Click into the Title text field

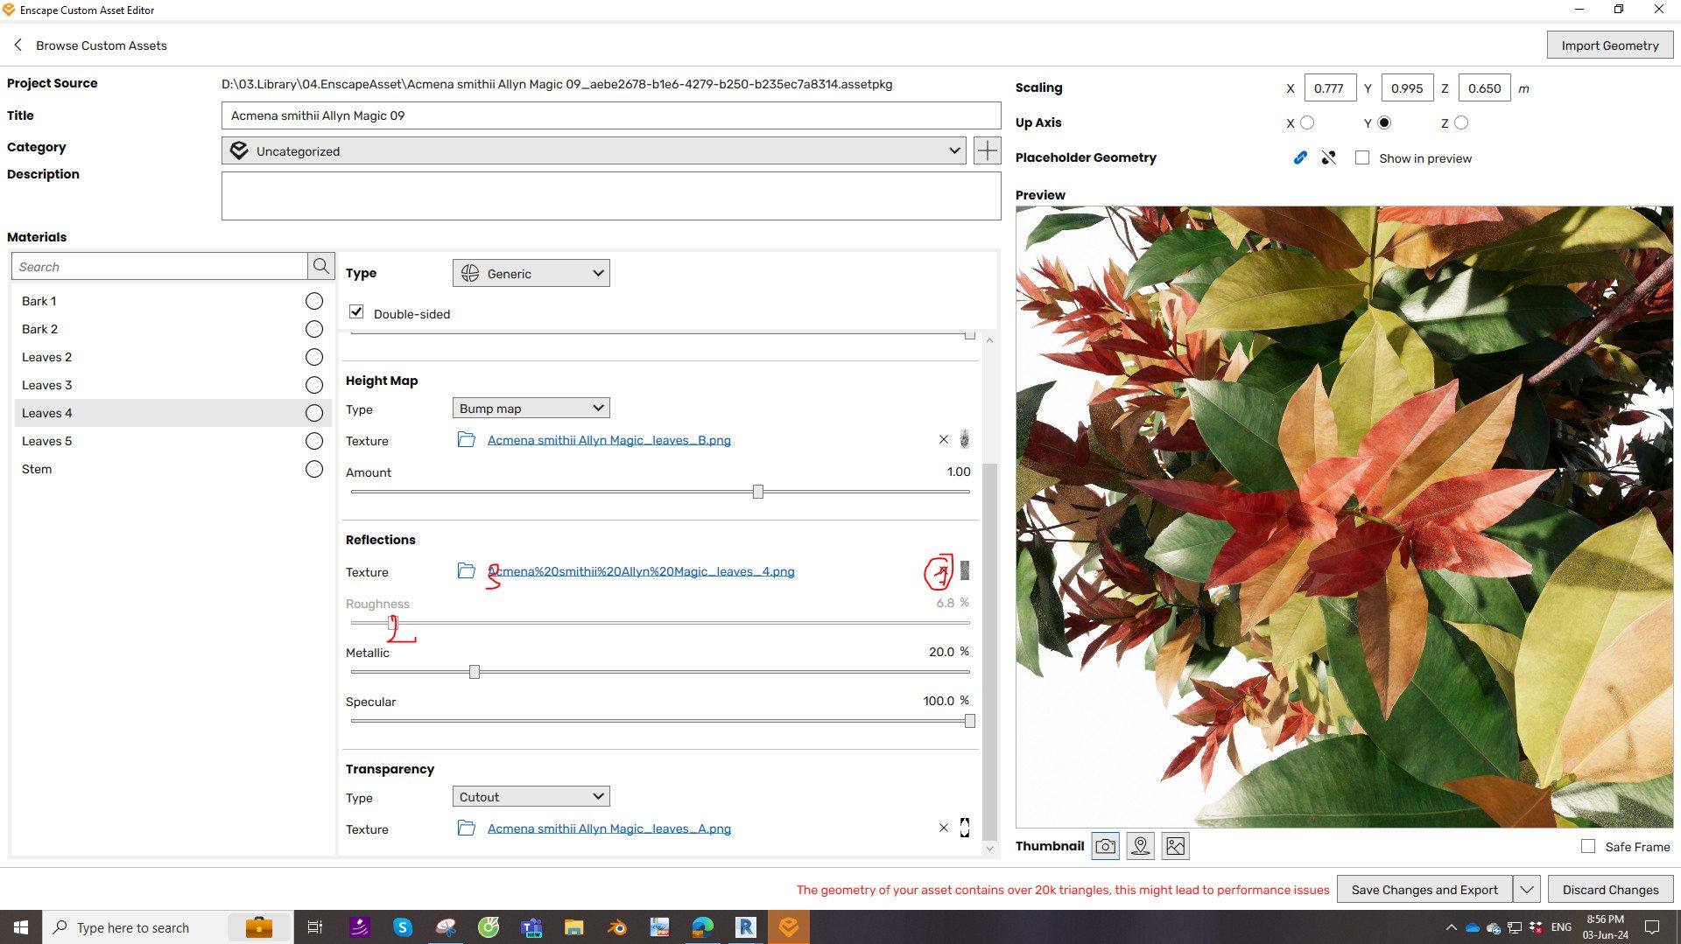click(610, 115)
